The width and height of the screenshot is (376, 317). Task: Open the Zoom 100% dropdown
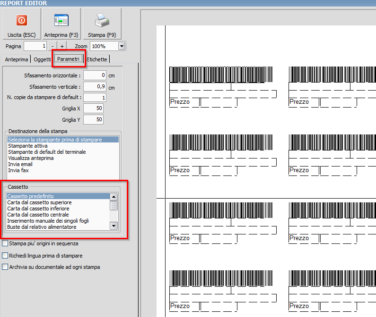(x=122, y=46)
